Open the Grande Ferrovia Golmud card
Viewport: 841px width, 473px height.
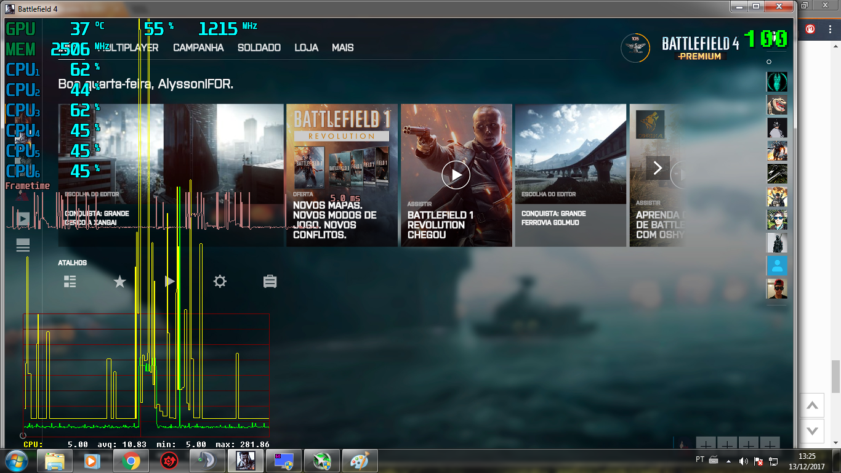point(571,175)
